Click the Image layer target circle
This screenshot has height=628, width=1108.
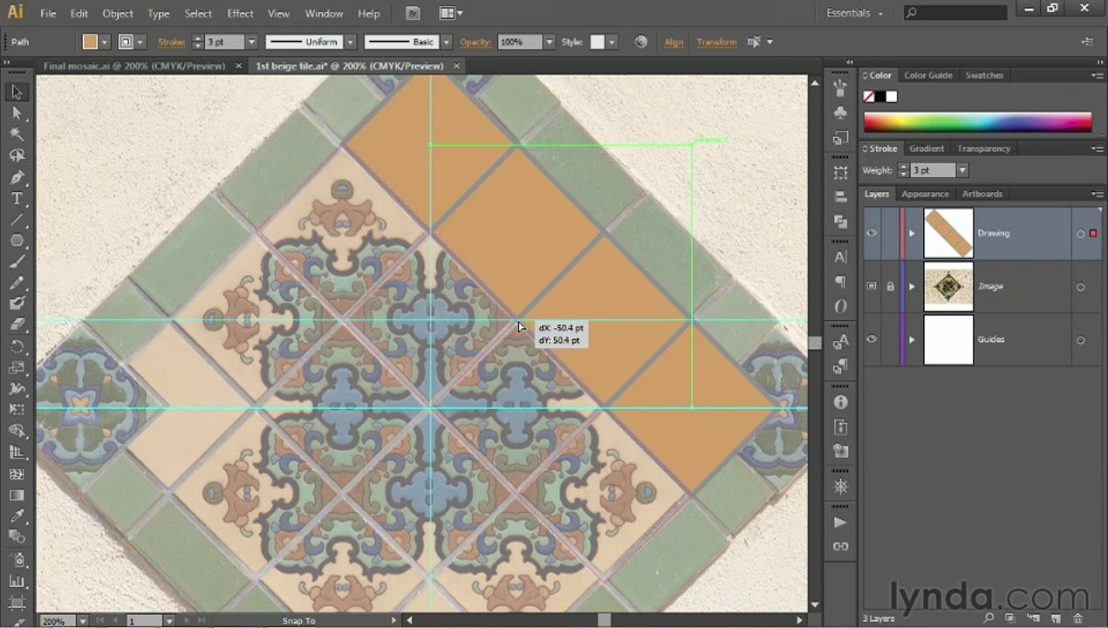point(1080,287)
